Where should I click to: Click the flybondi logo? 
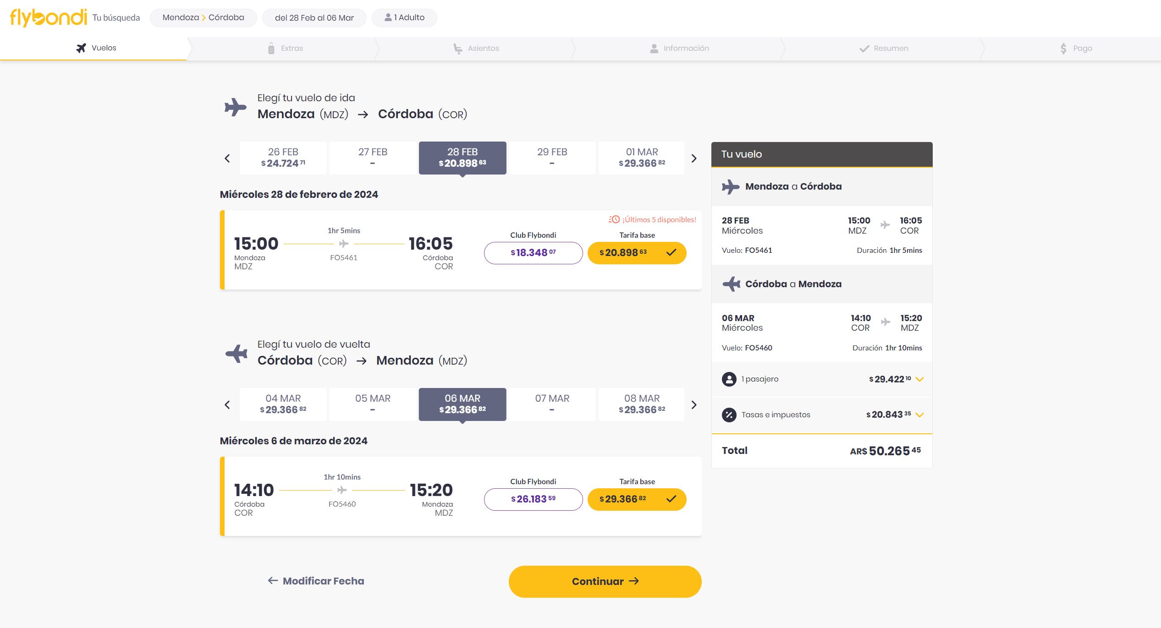click(x=48, y=18)
